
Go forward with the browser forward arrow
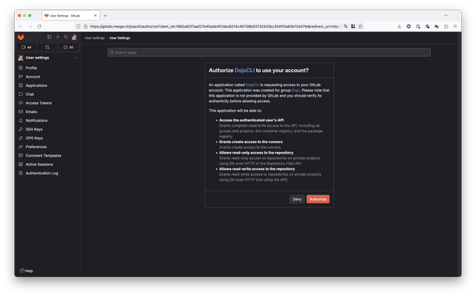point(30,26)
